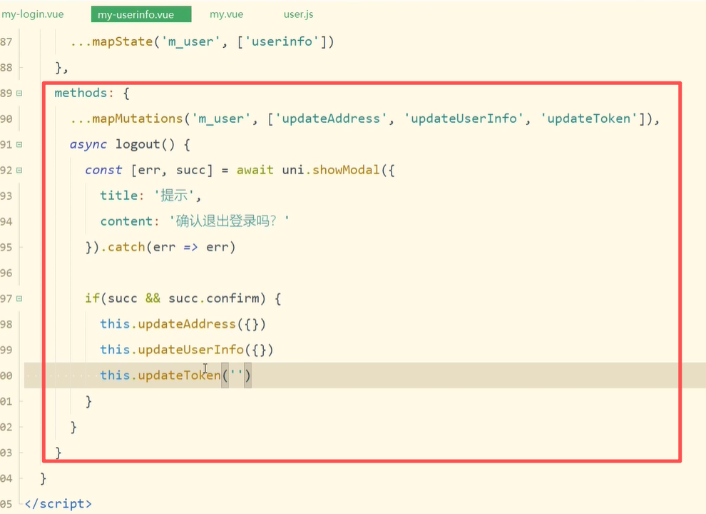Viewport: 706px width, 514px height.
Task: Select the my-userinfo.vue tab
Action: pyautogui.click(x=141, y=14)
